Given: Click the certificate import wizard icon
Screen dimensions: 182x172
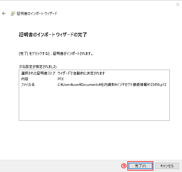Looking at the screenshot, I should (x=13, y=14).
